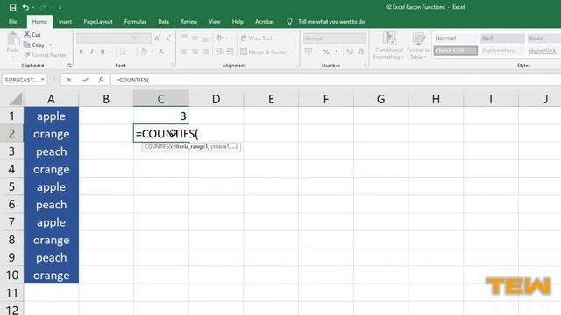561x315 pixels.
Task: Activate Format Painter
Action: click(46, 55)
